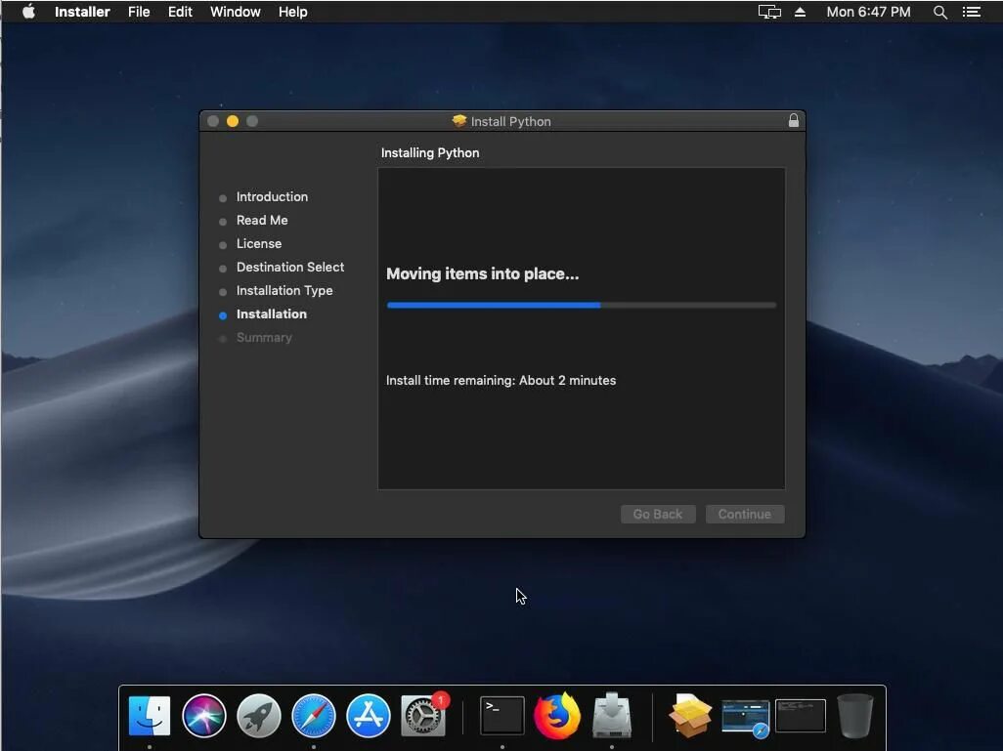Click the eject icon in menu bar
Image resolution: width=1003 pixels, height=751 pixels.
click(x=800, y=12)
